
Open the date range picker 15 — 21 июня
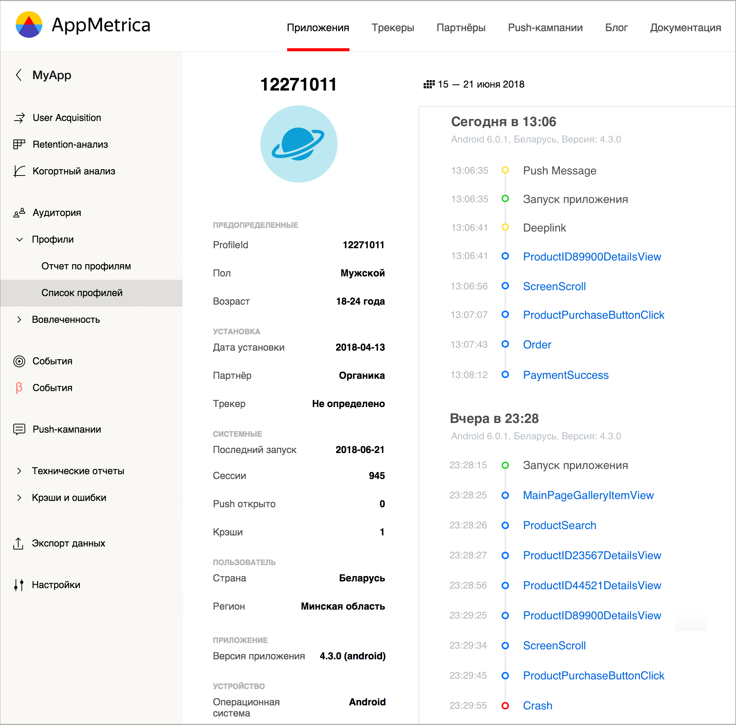474,84
